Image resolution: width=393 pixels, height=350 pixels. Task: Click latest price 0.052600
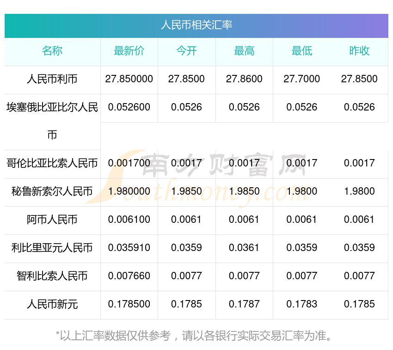point(129,107)
